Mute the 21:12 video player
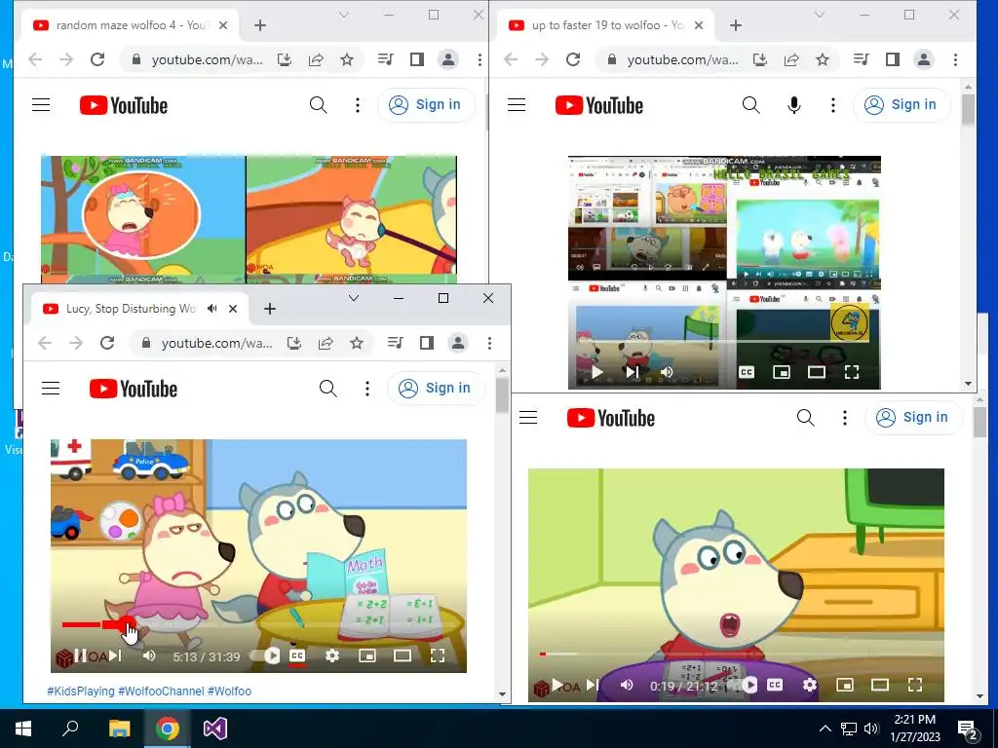The width and height of the screenshot is (998, 748). [x=627, y=685]
